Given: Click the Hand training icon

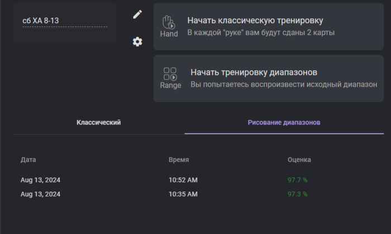Looking at the screenshot, I should point(169,26).
